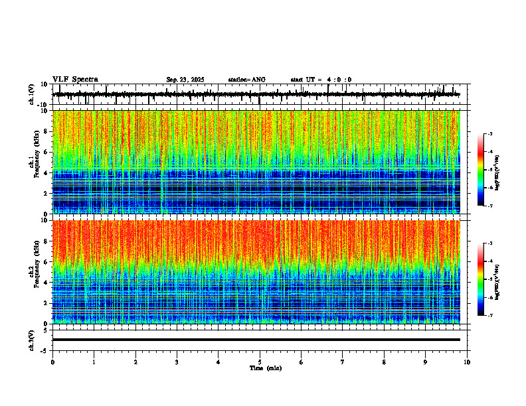Click the "Time (min)" x-axis label

coord(266,368)
